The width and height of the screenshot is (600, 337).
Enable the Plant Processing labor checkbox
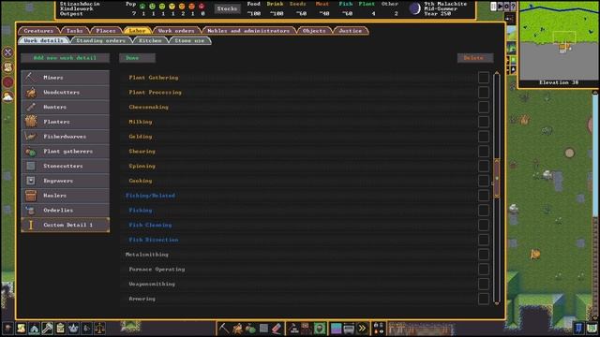pyautogui.click(x=484, y=93)
